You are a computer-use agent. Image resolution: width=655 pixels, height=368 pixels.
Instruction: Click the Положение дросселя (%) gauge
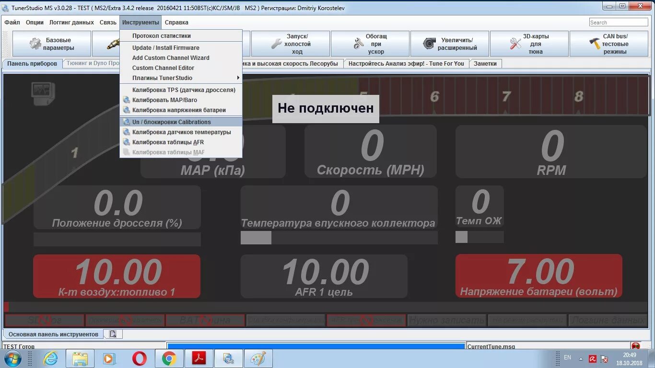tap(117, 207)
